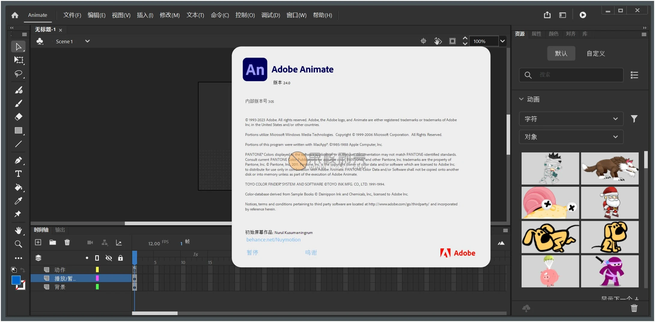Select the Free Transform tool
The image size is (655, 322).
pos(18,60)
